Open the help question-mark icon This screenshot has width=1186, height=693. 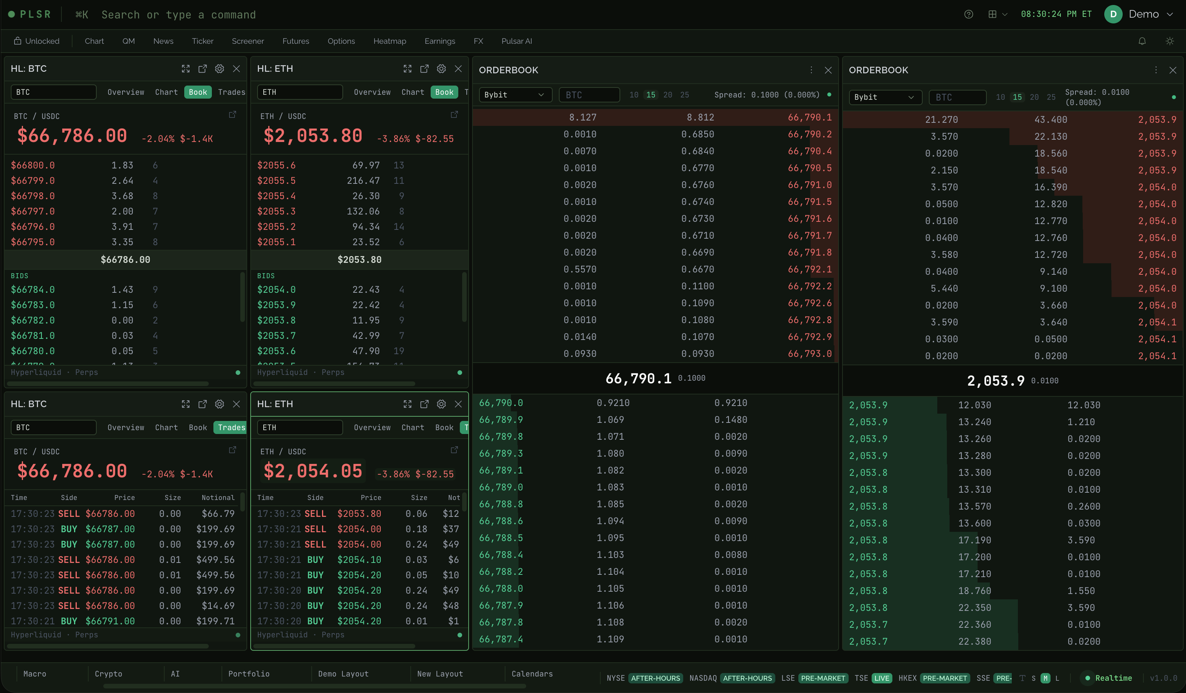point(969,14)
